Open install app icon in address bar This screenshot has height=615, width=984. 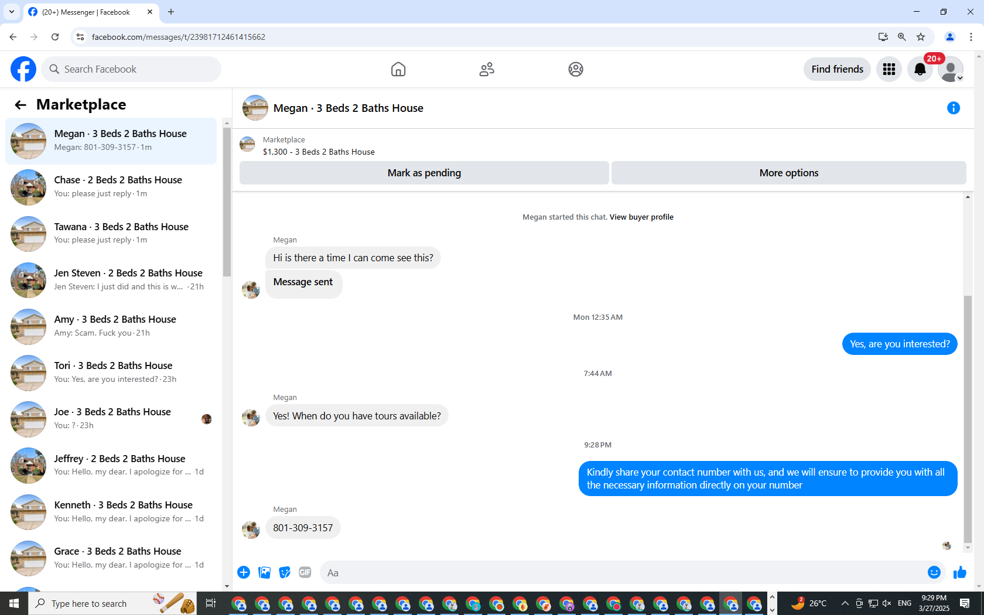click(x=883, y=37)
